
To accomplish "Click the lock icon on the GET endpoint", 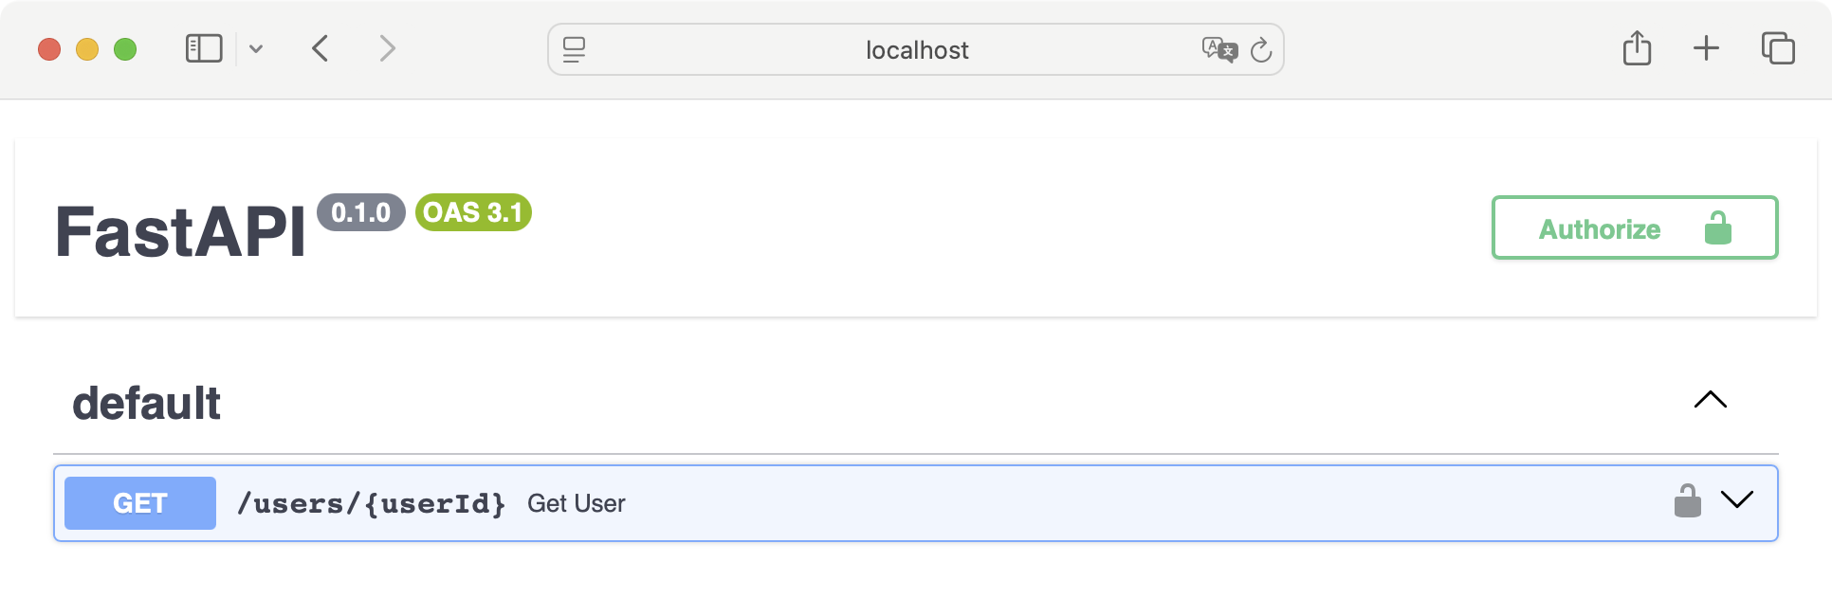I will 1687,500.
